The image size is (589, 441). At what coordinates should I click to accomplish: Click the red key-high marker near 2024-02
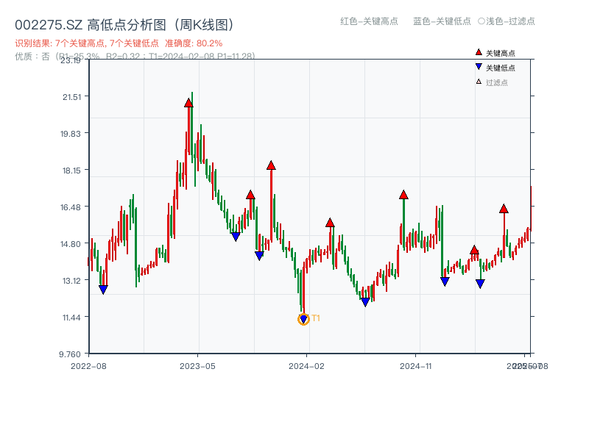pyautogui.click(x=328, y=223)
